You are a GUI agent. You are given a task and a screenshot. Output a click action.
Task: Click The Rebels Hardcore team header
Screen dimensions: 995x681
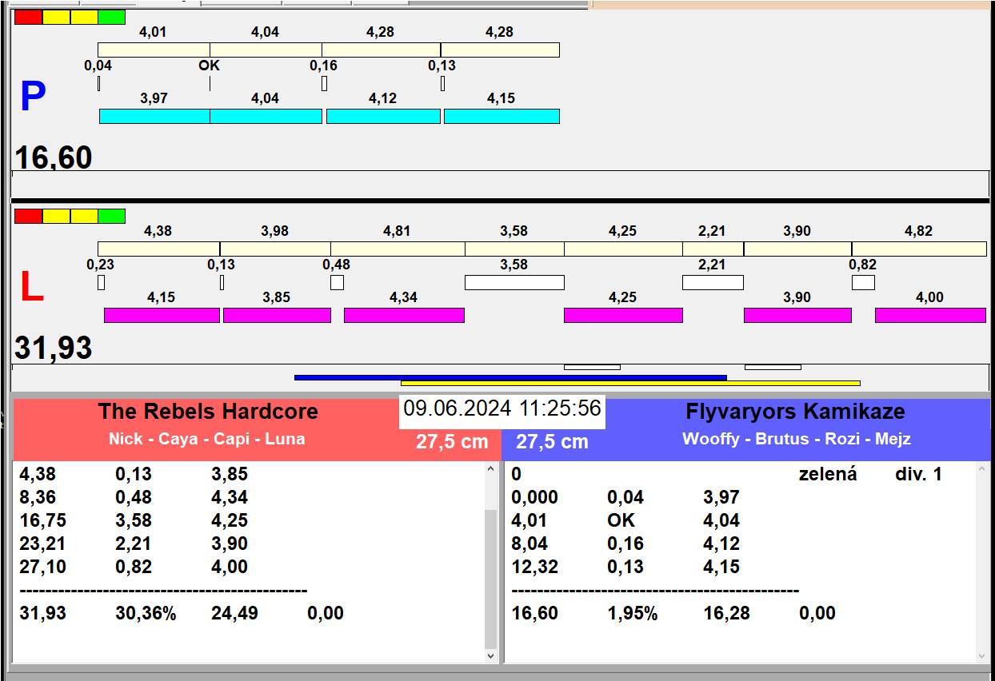[208, 412]
